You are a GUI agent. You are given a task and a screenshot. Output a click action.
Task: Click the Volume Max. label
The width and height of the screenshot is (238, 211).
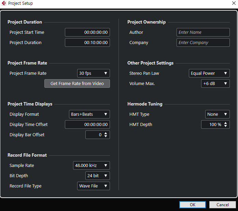click(x=142, y=84)
